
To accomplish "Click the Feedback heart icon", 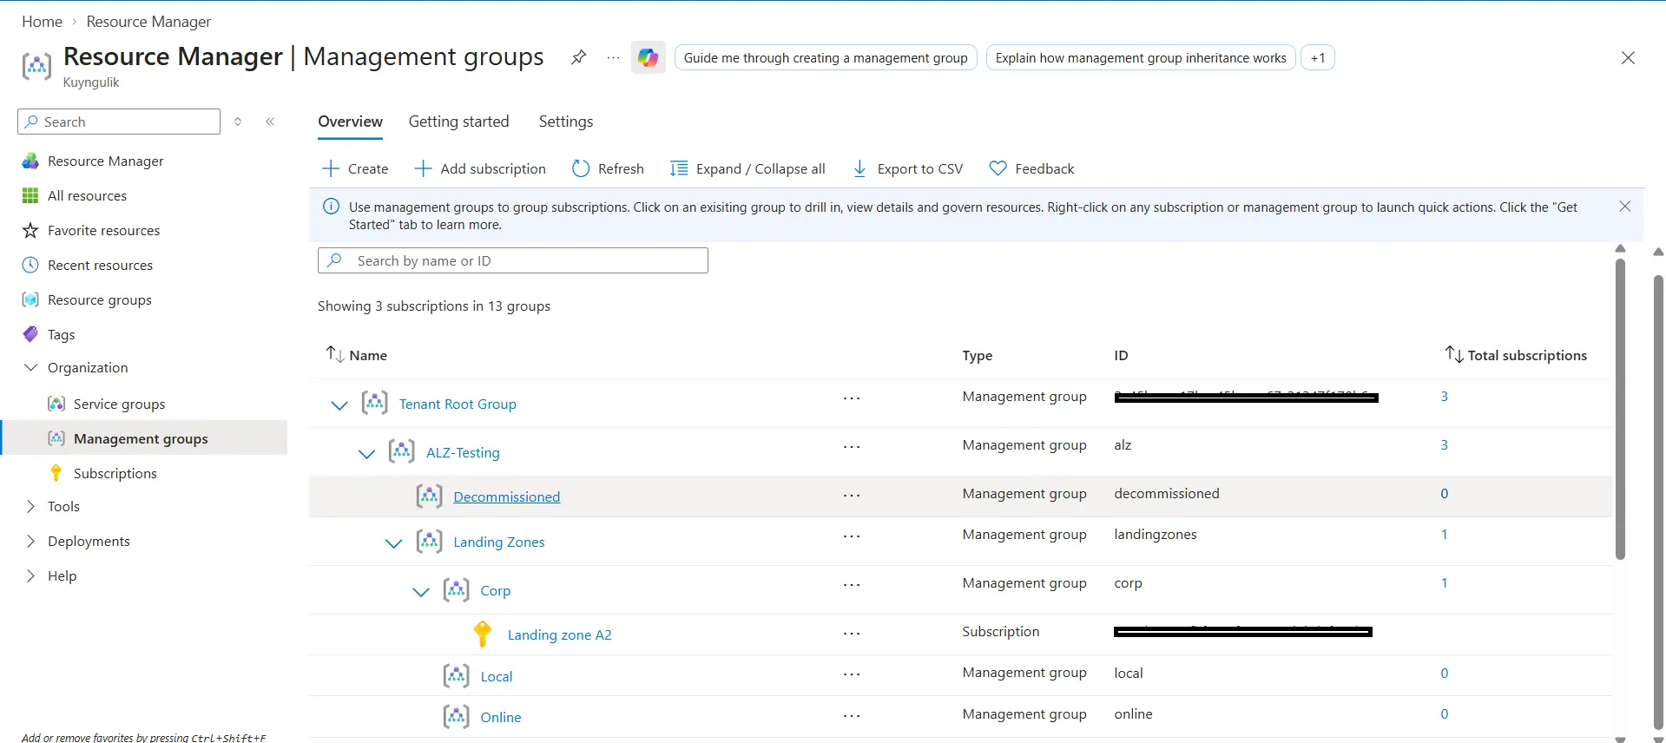I will (x=998, y=168).
